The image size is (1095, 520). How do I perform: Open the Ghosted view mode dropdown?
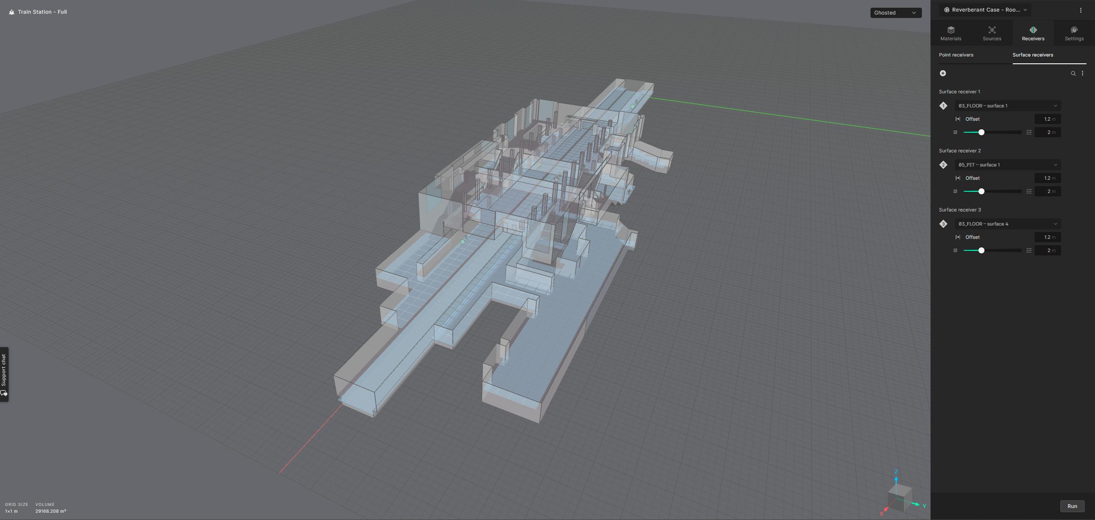(895, 13)
